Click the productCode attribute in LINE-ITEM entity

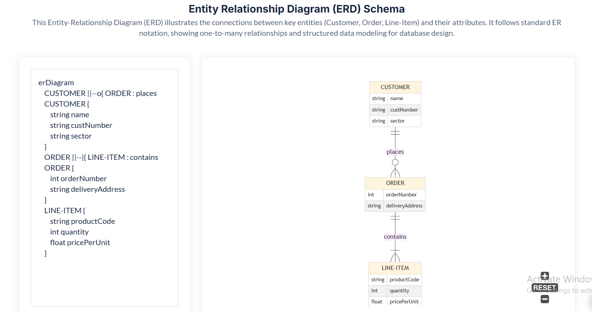[x=404, y=279]
